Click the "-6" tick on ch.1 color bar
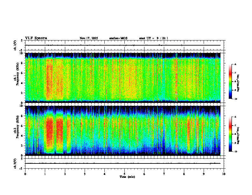The image size is (252, 195). click(x=235, y=64)
